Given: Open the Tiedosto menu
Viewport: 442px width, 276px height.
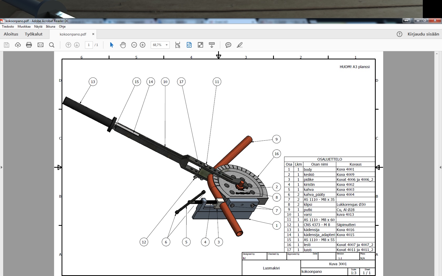Looking at the screenshot, I should pyautogui.click(x=8, y=27).
